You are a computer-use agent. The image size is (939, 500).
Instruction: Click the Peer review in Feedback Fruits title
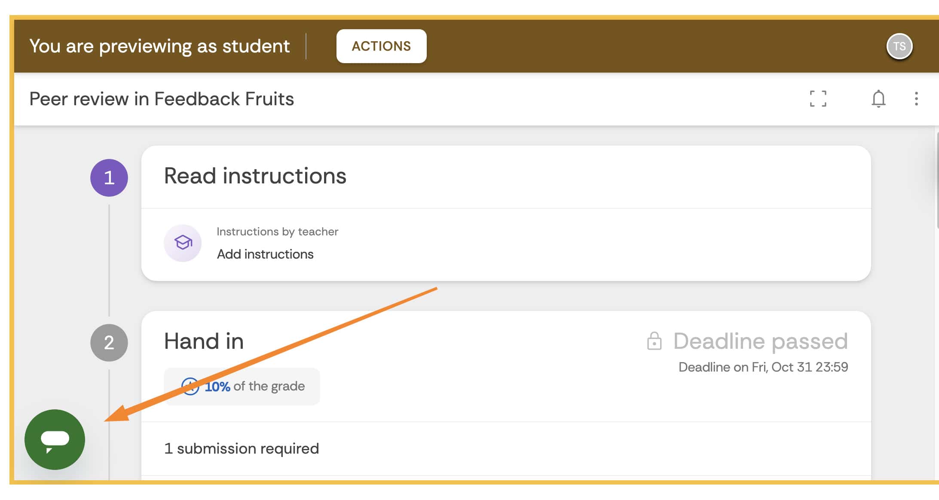[x=162, y=99]
